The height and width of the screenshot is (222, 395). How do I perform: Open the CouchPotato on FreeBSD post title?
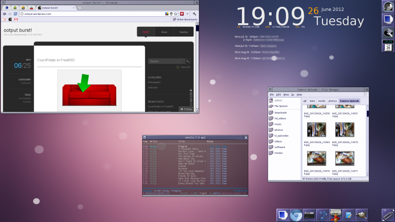[56, 60]
